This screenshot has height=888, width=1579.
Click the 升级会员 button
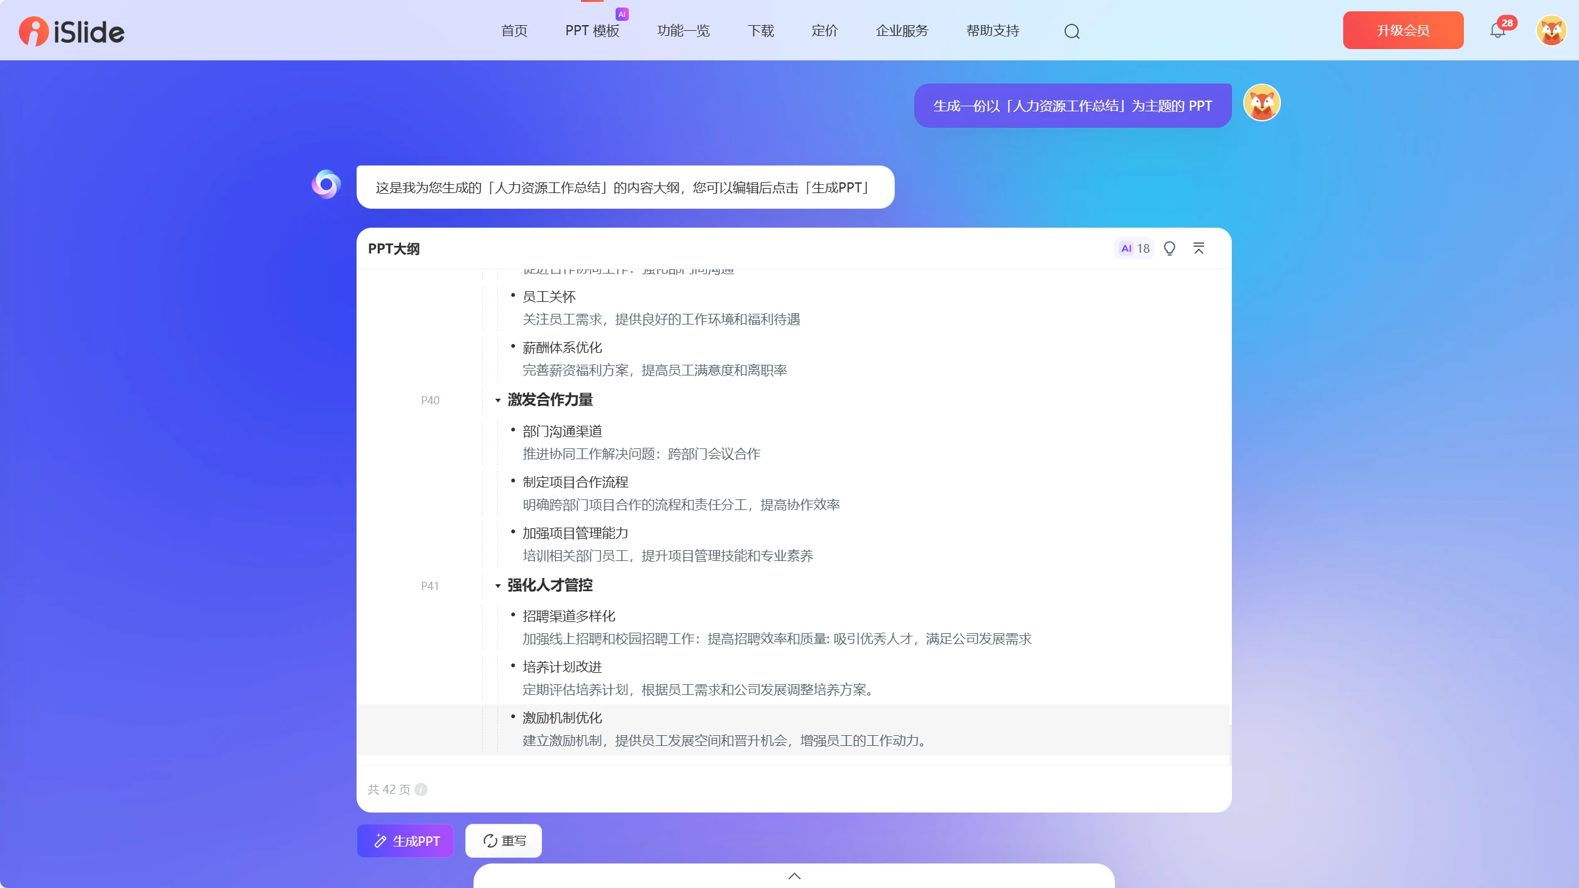pos(1403,30)
